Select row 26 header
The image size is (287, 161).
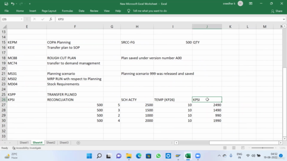[x=4, y=100]
